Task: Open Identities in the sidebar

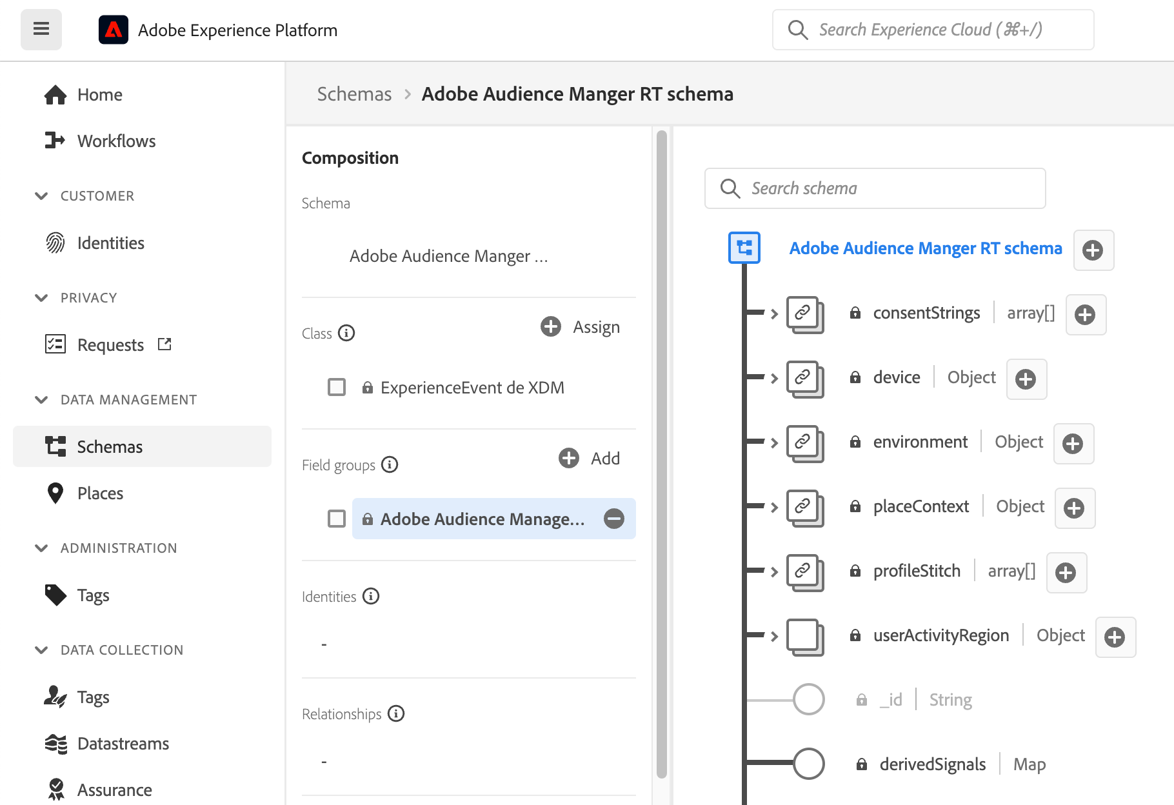Action: pyautogui.click(x=110, y=243)
